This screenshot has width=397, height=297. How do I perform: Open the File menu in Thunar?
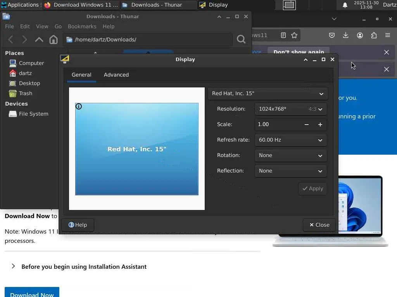coord(9,26)
